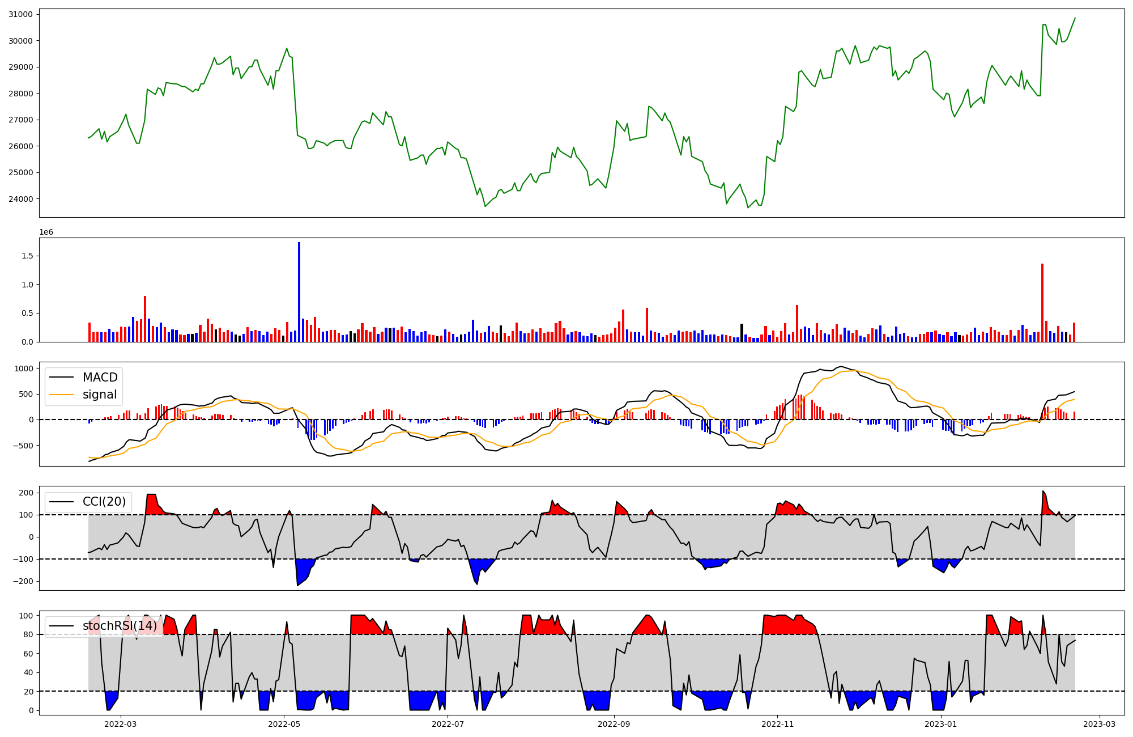Click the MACD legend entry
Screen dimensions: 1133x737
coord(100,378)
